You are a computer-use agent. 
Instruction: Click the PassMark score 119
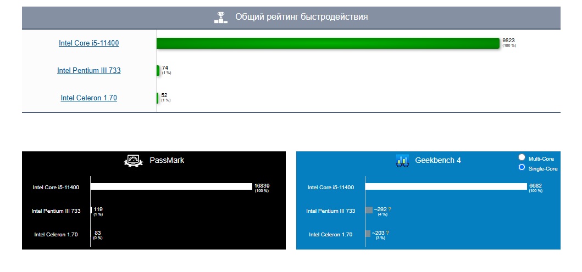point(98,209)
